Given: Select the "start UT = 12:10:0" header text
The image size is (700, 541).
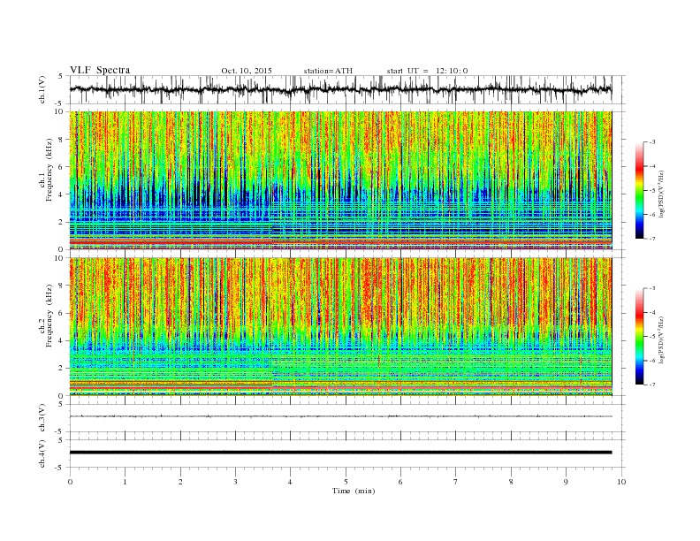Looking at the screenshot, I should 427,71.
